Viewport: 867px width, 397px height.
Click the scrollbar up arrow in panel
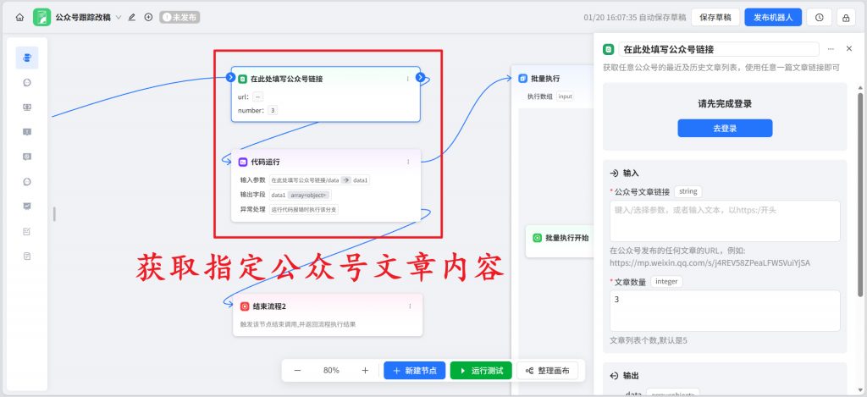click(860, 87)
